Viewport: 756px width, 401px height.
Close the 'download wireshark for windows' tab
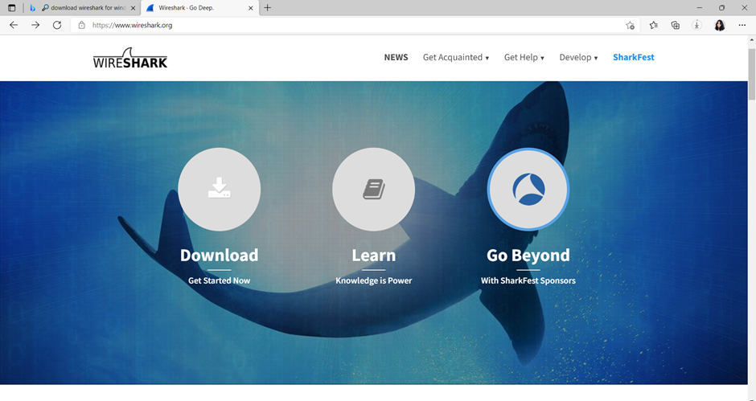click(133, 8)
